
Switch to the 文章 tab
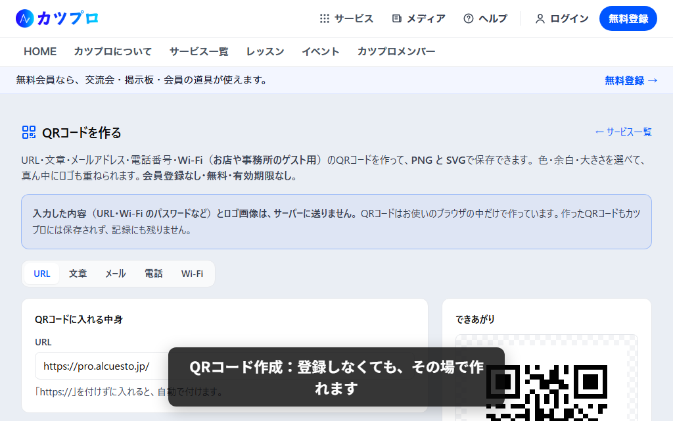pos(78,274)
